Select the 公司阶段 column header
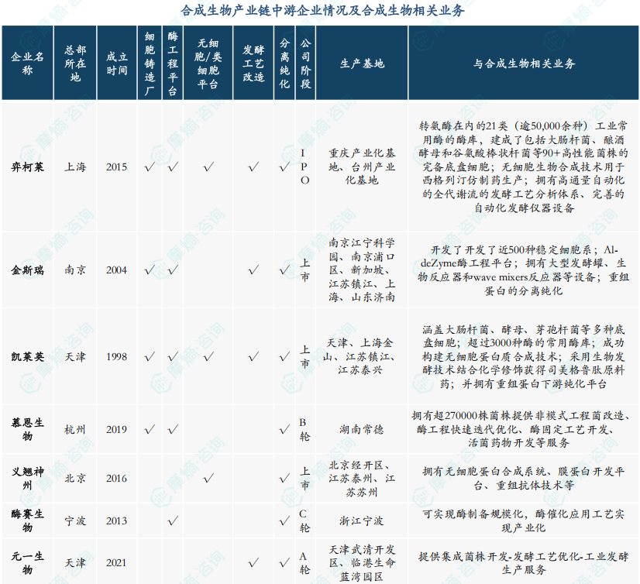Image resolution: width=640 pixels, height=584 pixels. tap(305, 63)
